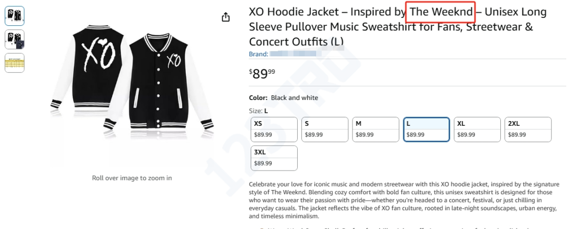Click "Roll over image to zoom in" text
Image resolution: width=570 pixels, height=229 pixels.
pyautogui.click(x=132, y=178)
